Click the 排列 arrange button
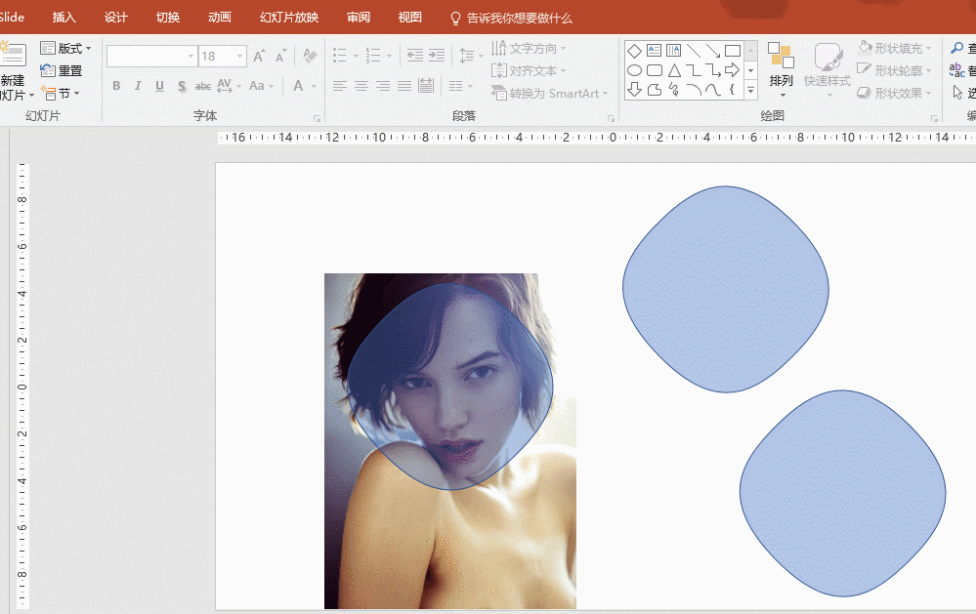Image resolution: width=976 pixels, height=614 pixels. 781,66
